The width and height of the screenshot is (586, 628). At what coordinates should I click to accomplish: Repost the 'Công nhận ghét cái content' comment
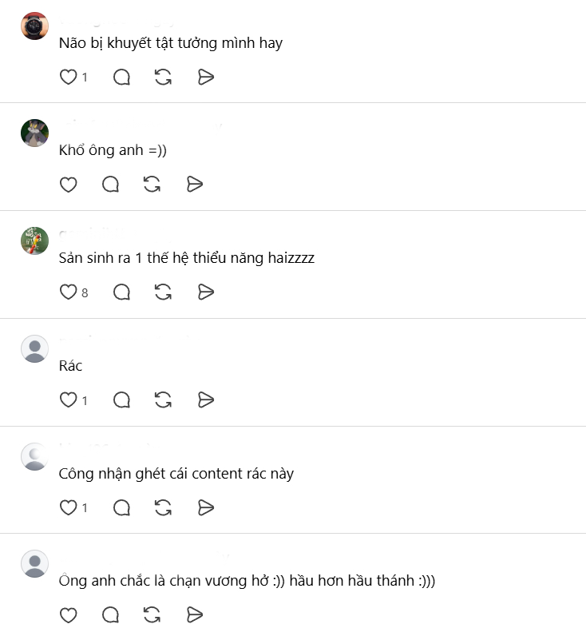[x=164, y=507]
